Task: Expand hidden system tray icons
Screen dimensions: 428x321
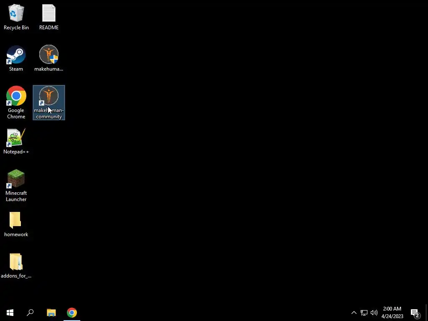Action: 354,313
